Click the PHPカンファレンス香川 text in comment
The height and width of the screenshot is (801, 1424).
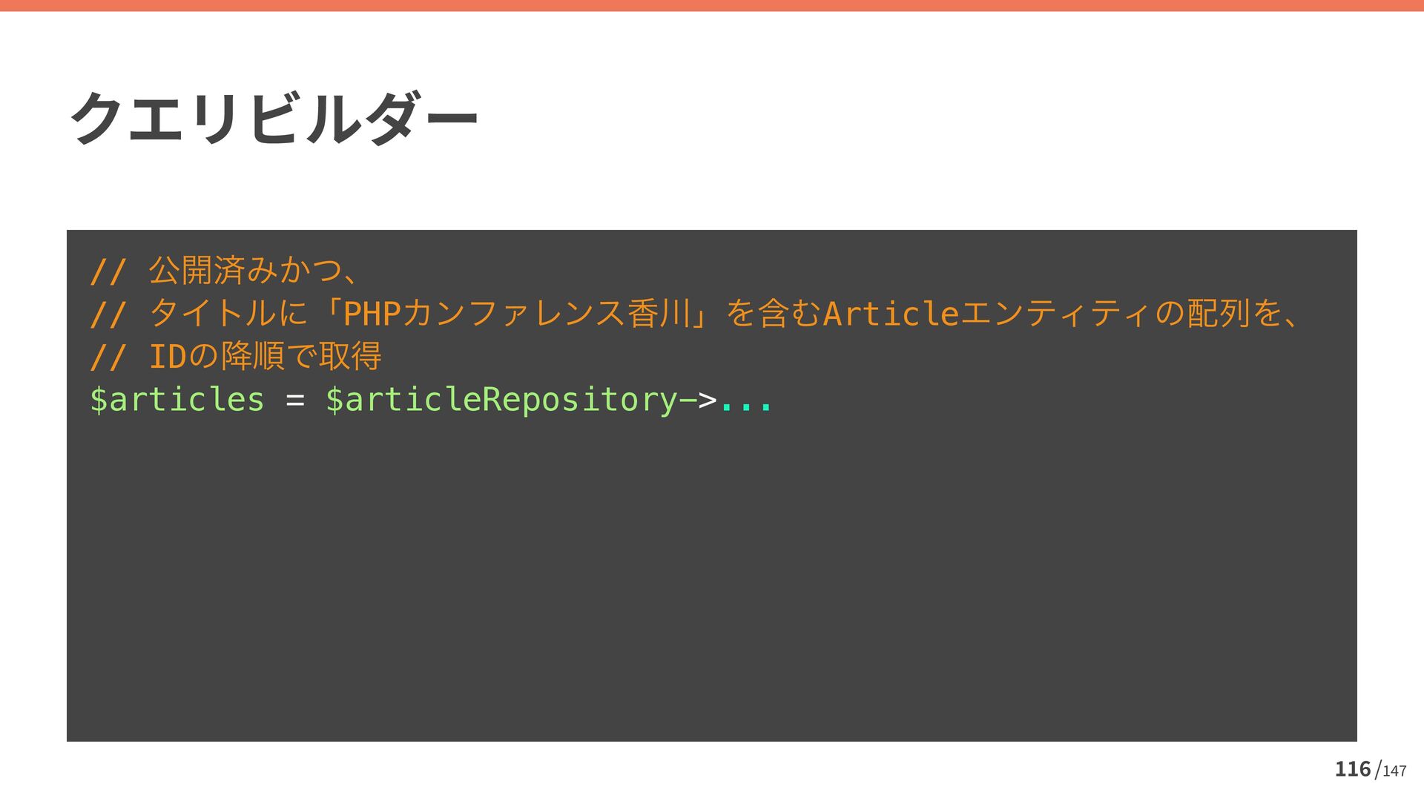[x=517, y=313]
